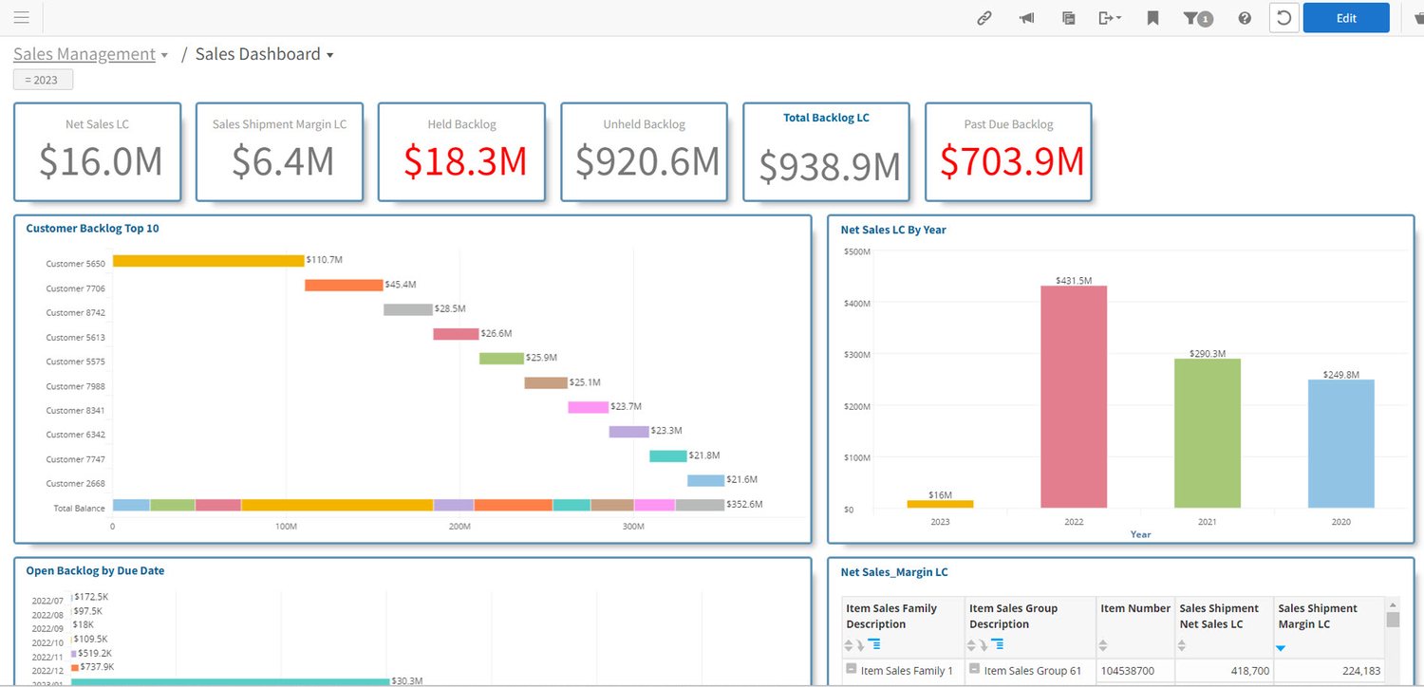
Task: Open the column menu on Item Sales Group Description
Action: pyautogui.click(x=997, y=644)
